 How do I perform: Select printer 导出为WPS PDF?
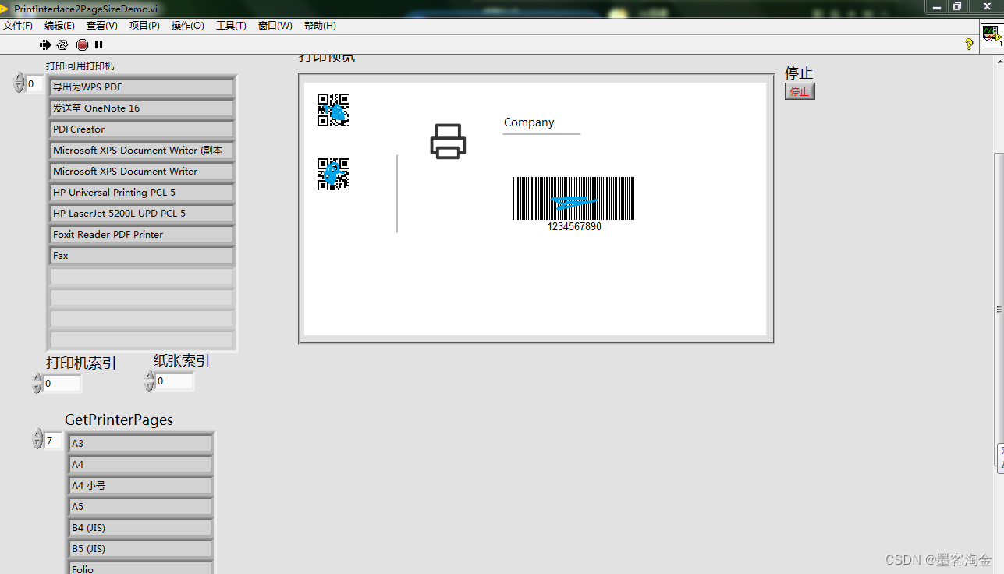coord(142,87)
